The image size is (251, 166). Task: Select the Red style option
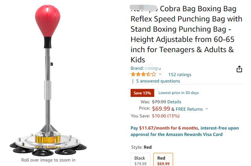tap(163, 160)
